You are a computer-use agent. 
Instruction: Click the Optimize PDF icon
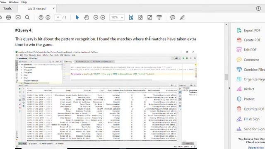tap(239, 109)
